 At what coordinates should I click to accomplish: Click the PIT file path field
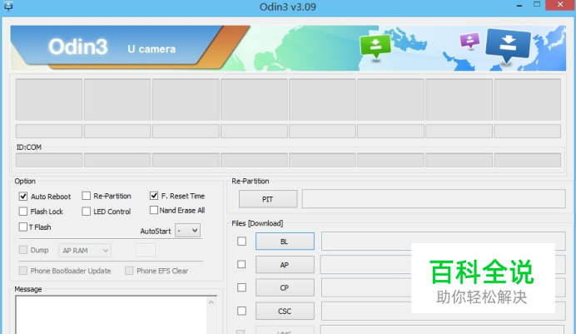point(434,199)
